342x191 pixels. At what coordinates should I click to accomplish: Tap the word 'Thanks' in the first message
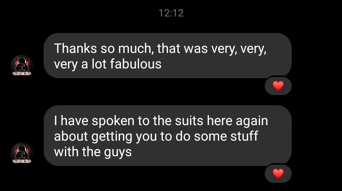pos(75,49)
